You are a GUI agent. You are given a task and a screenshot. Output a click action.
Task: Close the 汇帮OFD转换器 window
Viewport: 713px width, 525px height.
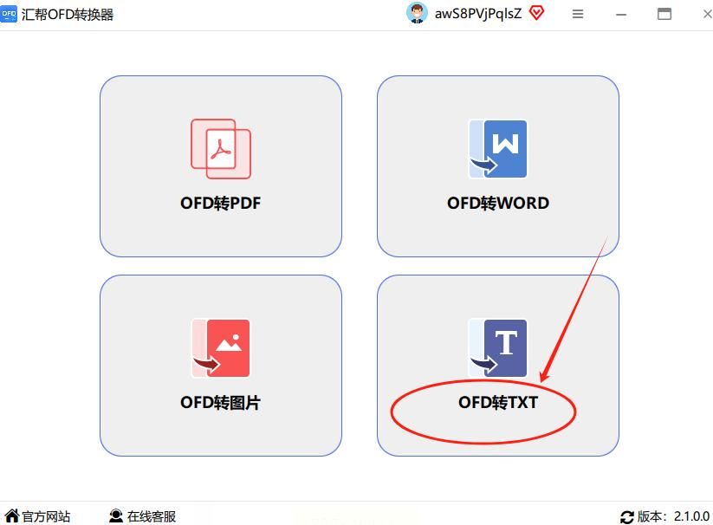click(707, 14)
